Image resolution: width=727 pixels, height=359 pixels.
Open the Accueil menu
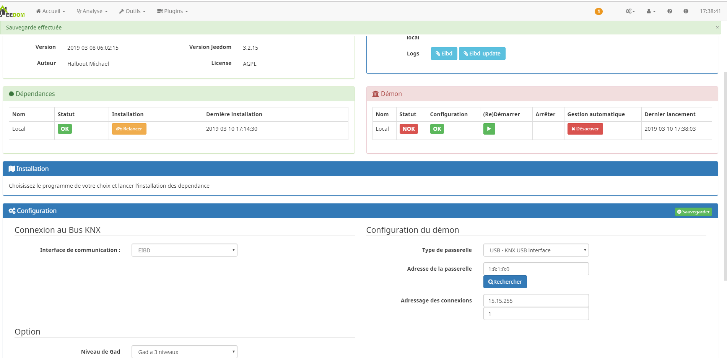50,11
